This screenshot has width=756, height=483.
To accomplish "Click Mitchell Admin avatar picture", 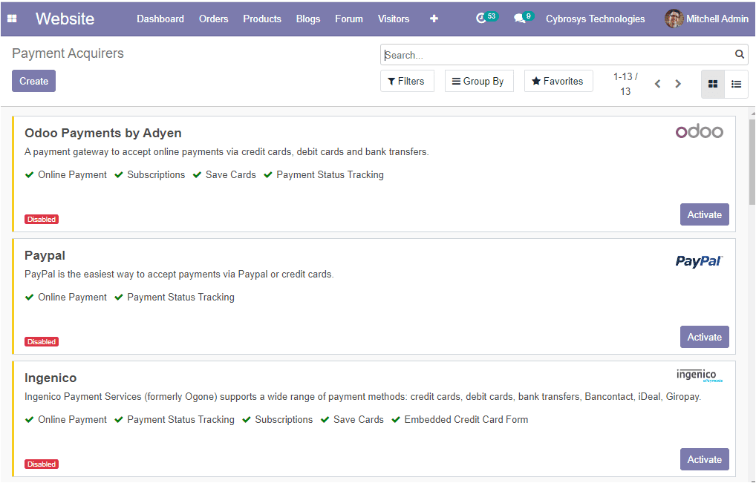I will [x=674, y=19].
